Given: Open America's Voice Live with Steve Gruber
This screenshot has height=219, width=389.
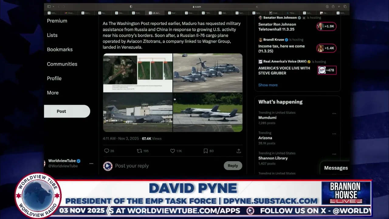Looking at the screenshot, I should pos(284,71).
